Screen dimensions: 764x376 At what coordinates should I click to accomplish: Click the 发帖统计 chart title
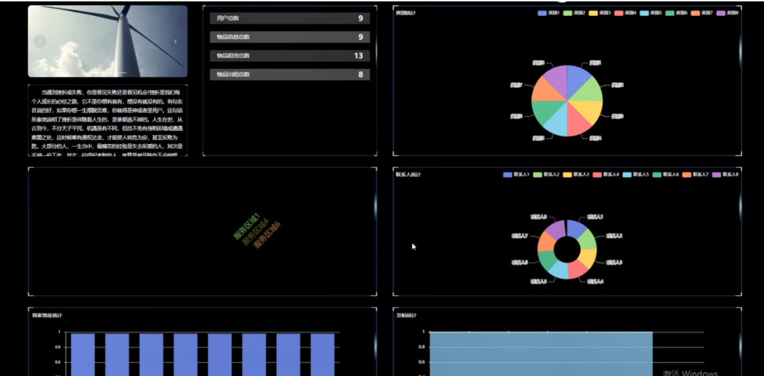pyautogui.click(x=406, y=315)
